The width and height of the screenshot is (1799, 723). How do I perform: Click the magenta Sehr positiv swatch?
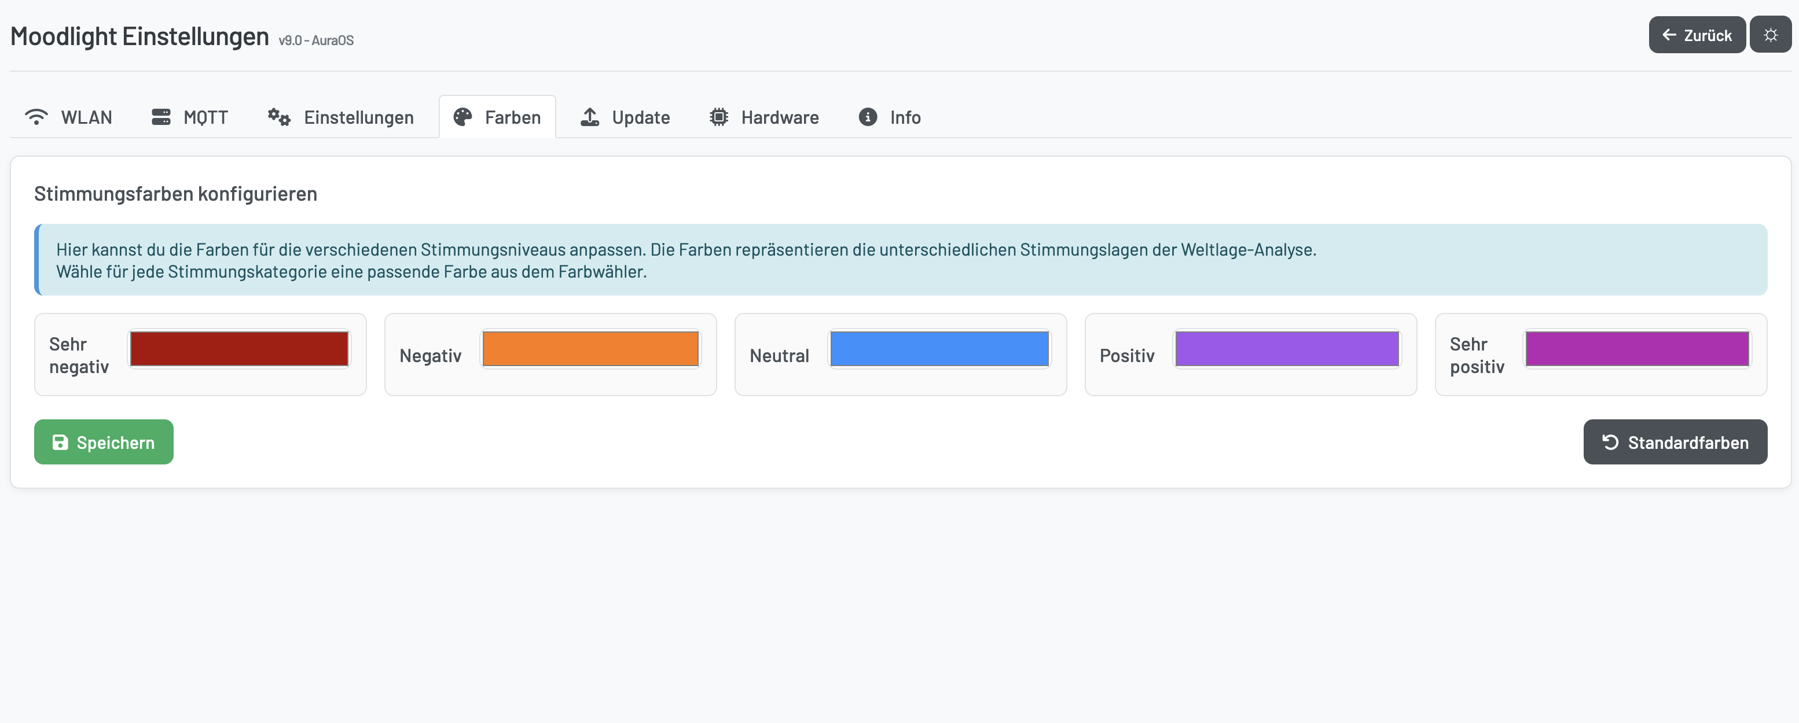pos(1638,348)
